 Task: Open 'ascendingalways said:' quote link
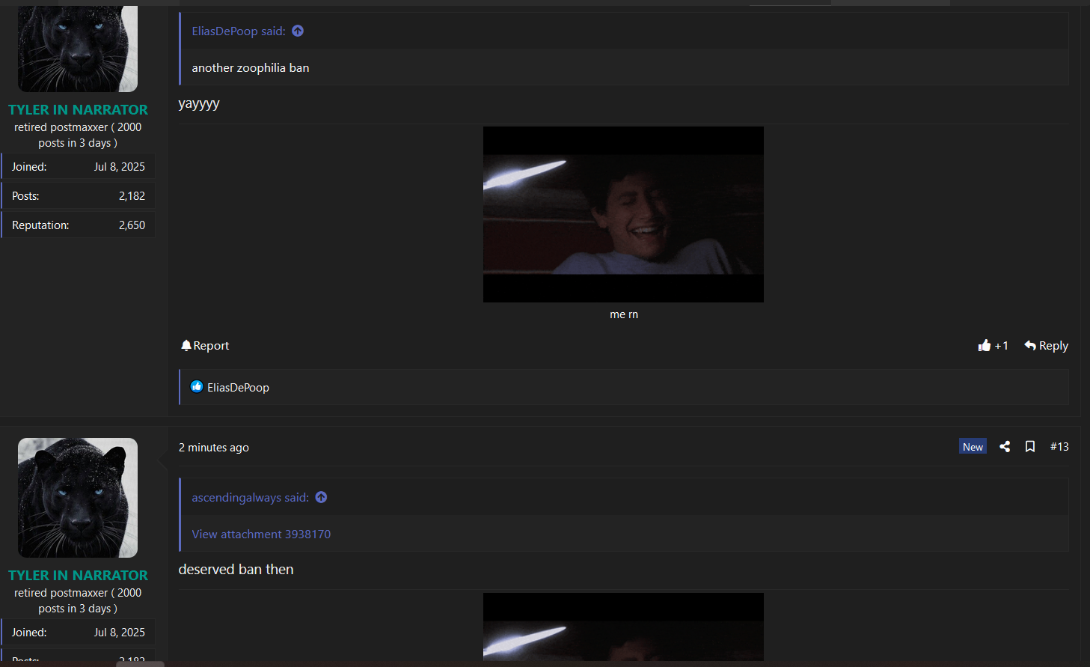click(x=251, y=497)
